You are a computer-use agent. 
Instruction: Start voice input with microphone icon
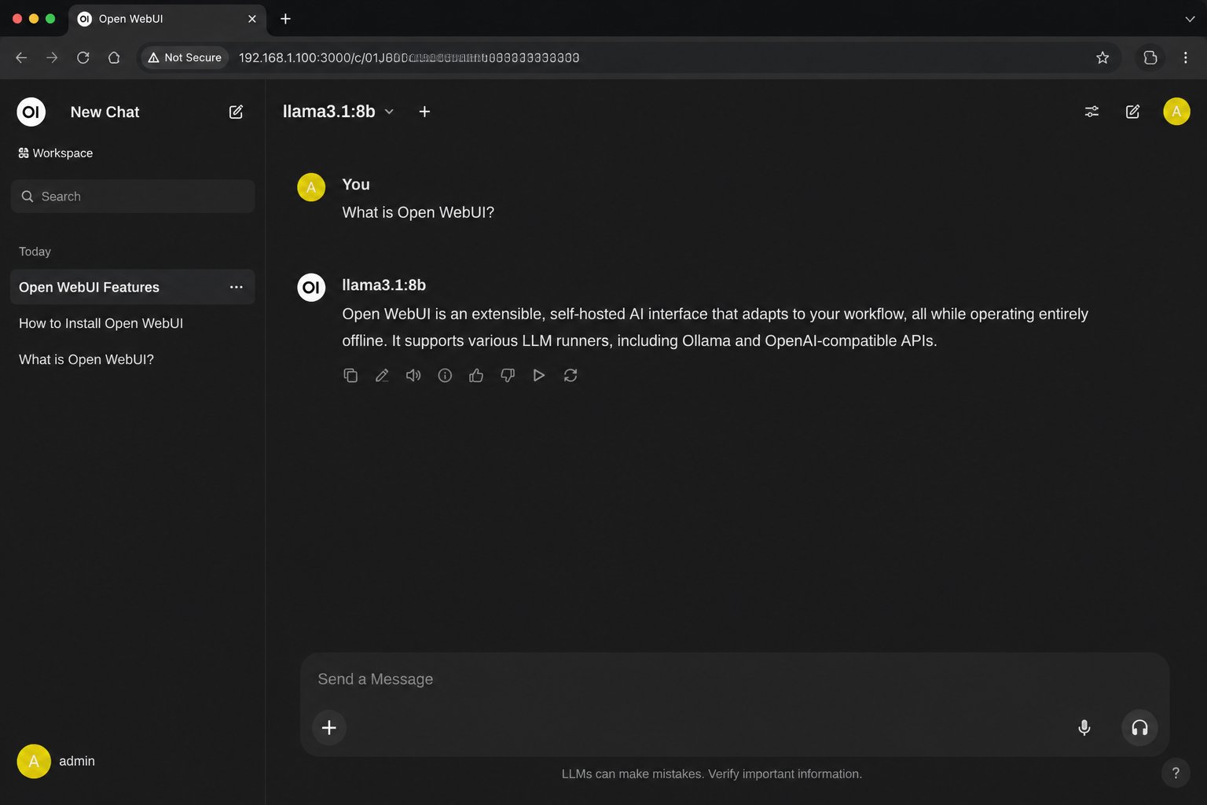click(1084, 728)
